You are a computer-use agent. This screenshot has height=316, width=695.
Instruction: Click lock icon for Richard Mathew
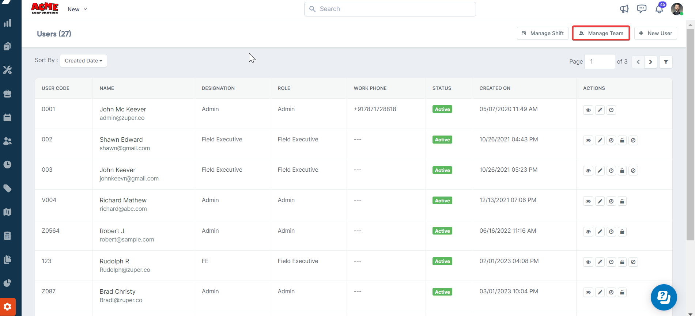tap(622, 201)
